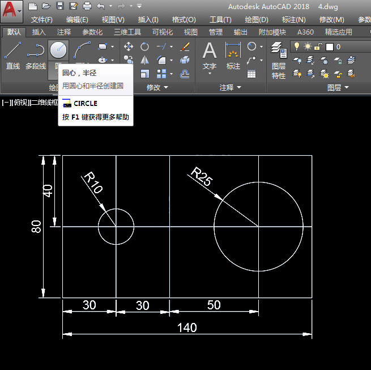Toggle layer freeze sun icon

click(308, 46)
